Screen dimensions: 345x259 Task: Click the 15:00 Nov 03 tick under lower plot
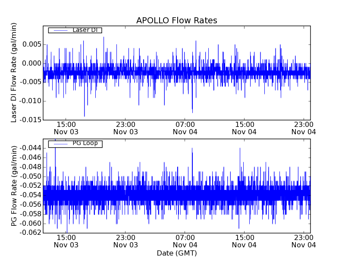(x=66, y=241)
